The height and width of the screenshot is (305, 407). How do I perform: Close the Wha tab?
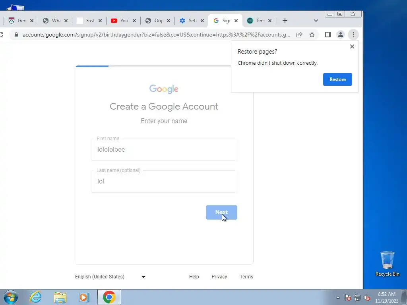pyautogui.click(x=66, y=21)
